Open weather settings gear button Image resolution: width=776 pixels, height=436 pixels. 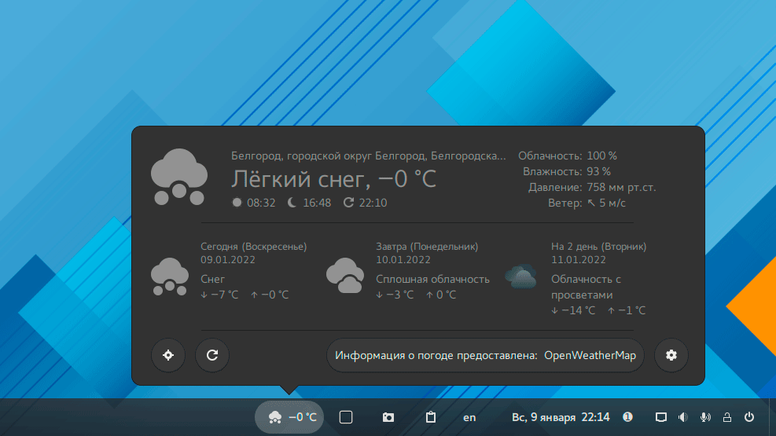click(x=671, y=355)
